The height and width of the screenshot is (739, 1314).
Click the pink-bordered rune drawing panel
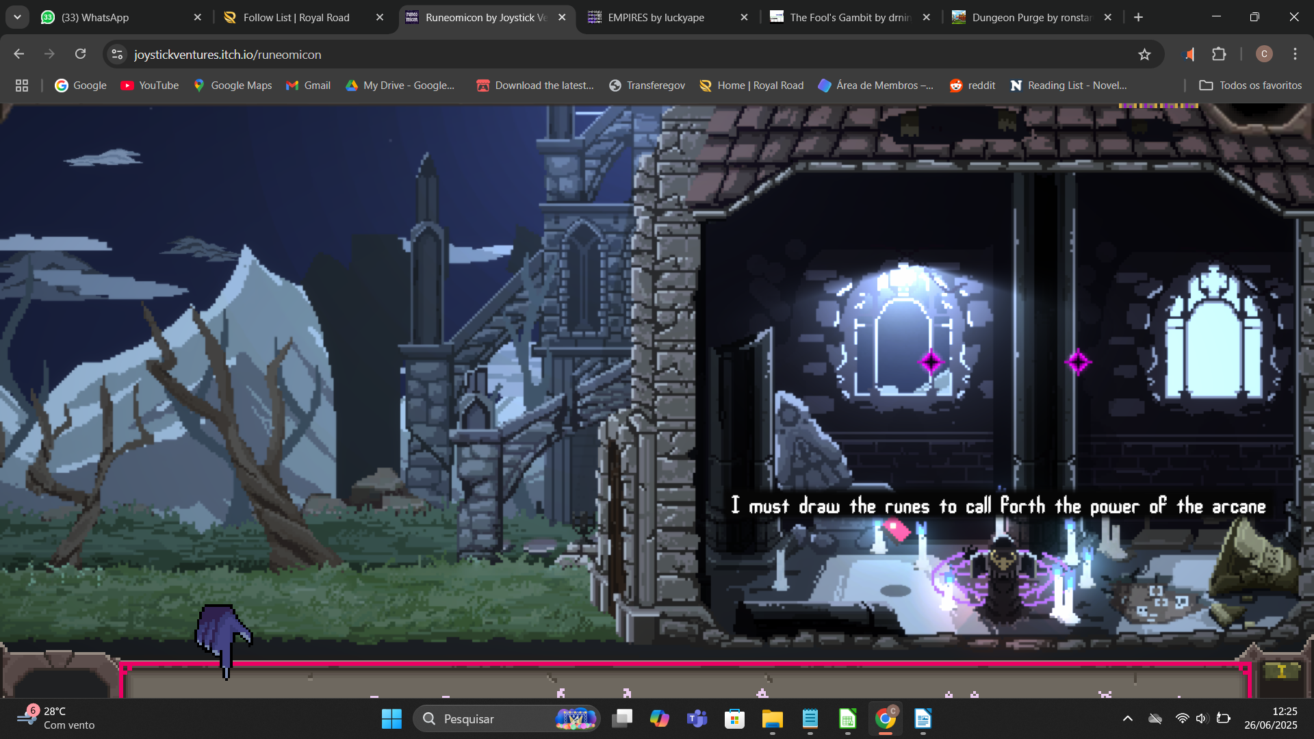(x=684, y=679)
